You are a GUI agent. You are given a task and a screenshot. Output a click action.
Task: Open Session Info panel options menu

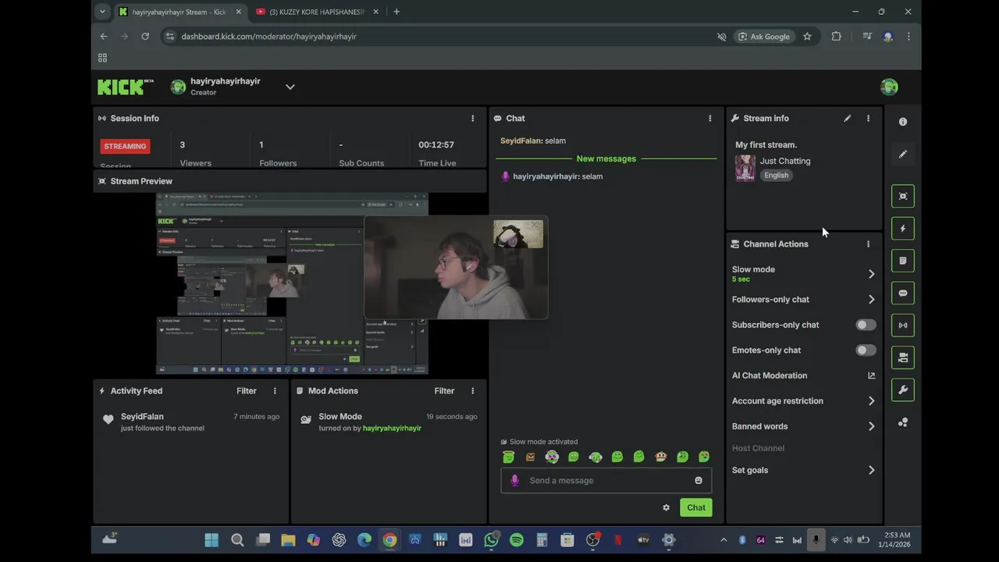472,119
